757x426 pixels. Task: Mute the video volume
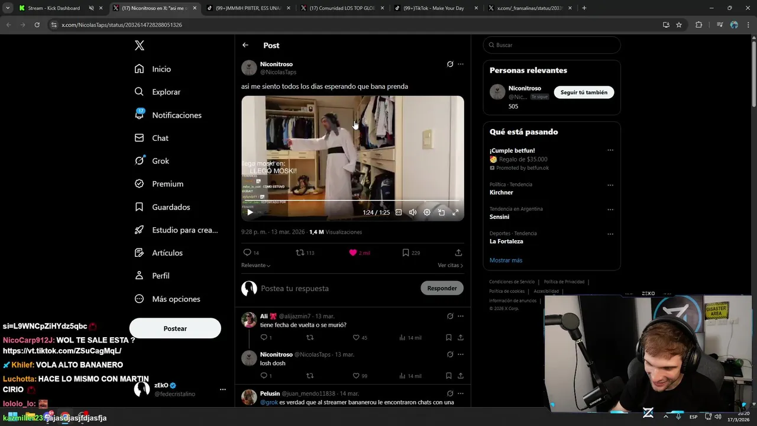[413, 212]
